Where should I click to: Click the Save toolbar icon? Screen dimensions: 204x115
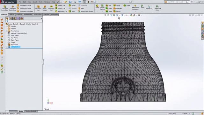click(x=70, y=2)
